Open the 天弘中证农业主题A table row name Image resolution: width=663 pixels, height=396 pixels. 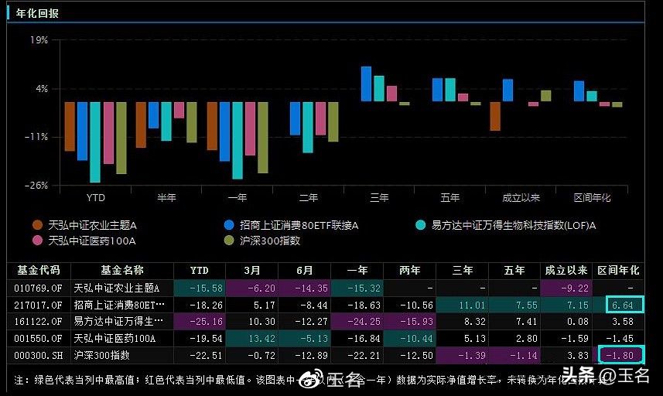pyautogui.click(x=117, y=288)
